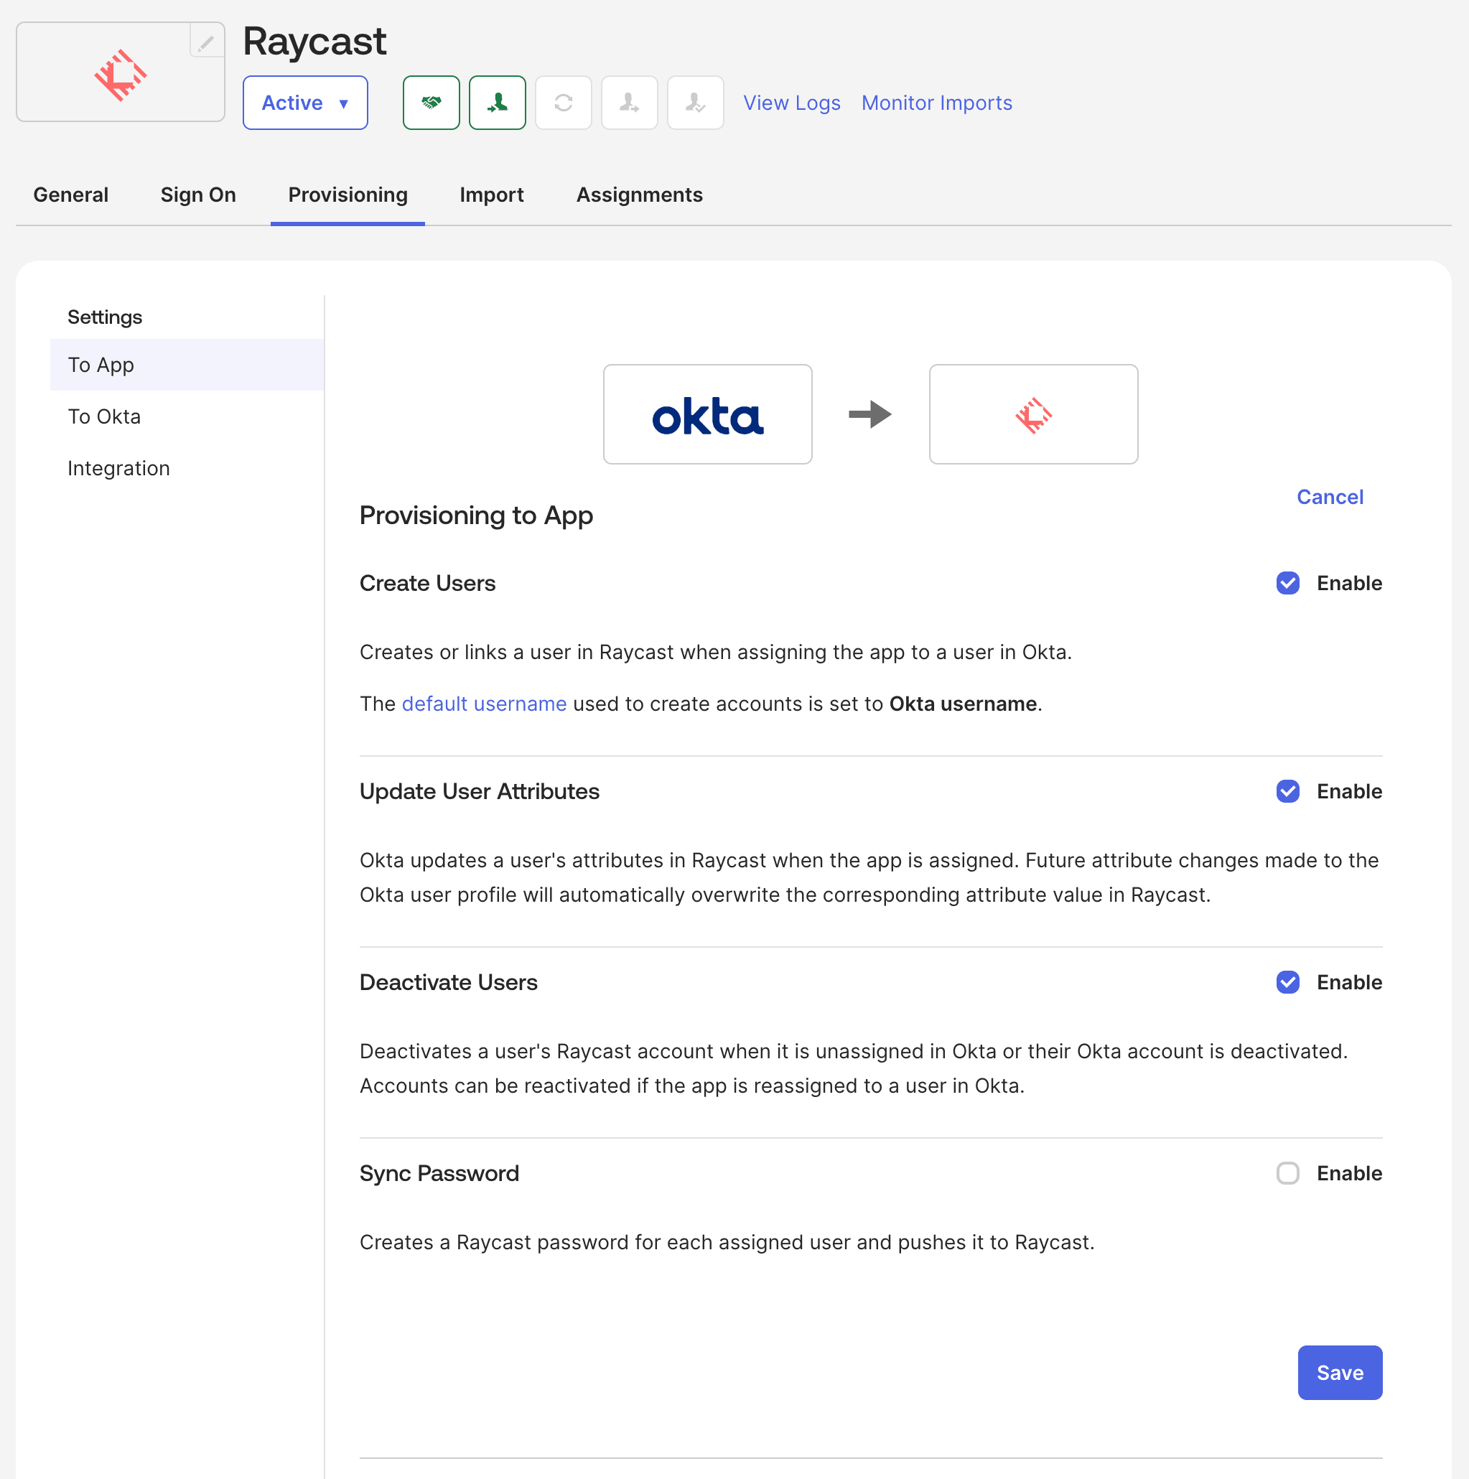The image size is (1469, 1479).
Task: Open the Assignments tab
Action: click(639, 195)
